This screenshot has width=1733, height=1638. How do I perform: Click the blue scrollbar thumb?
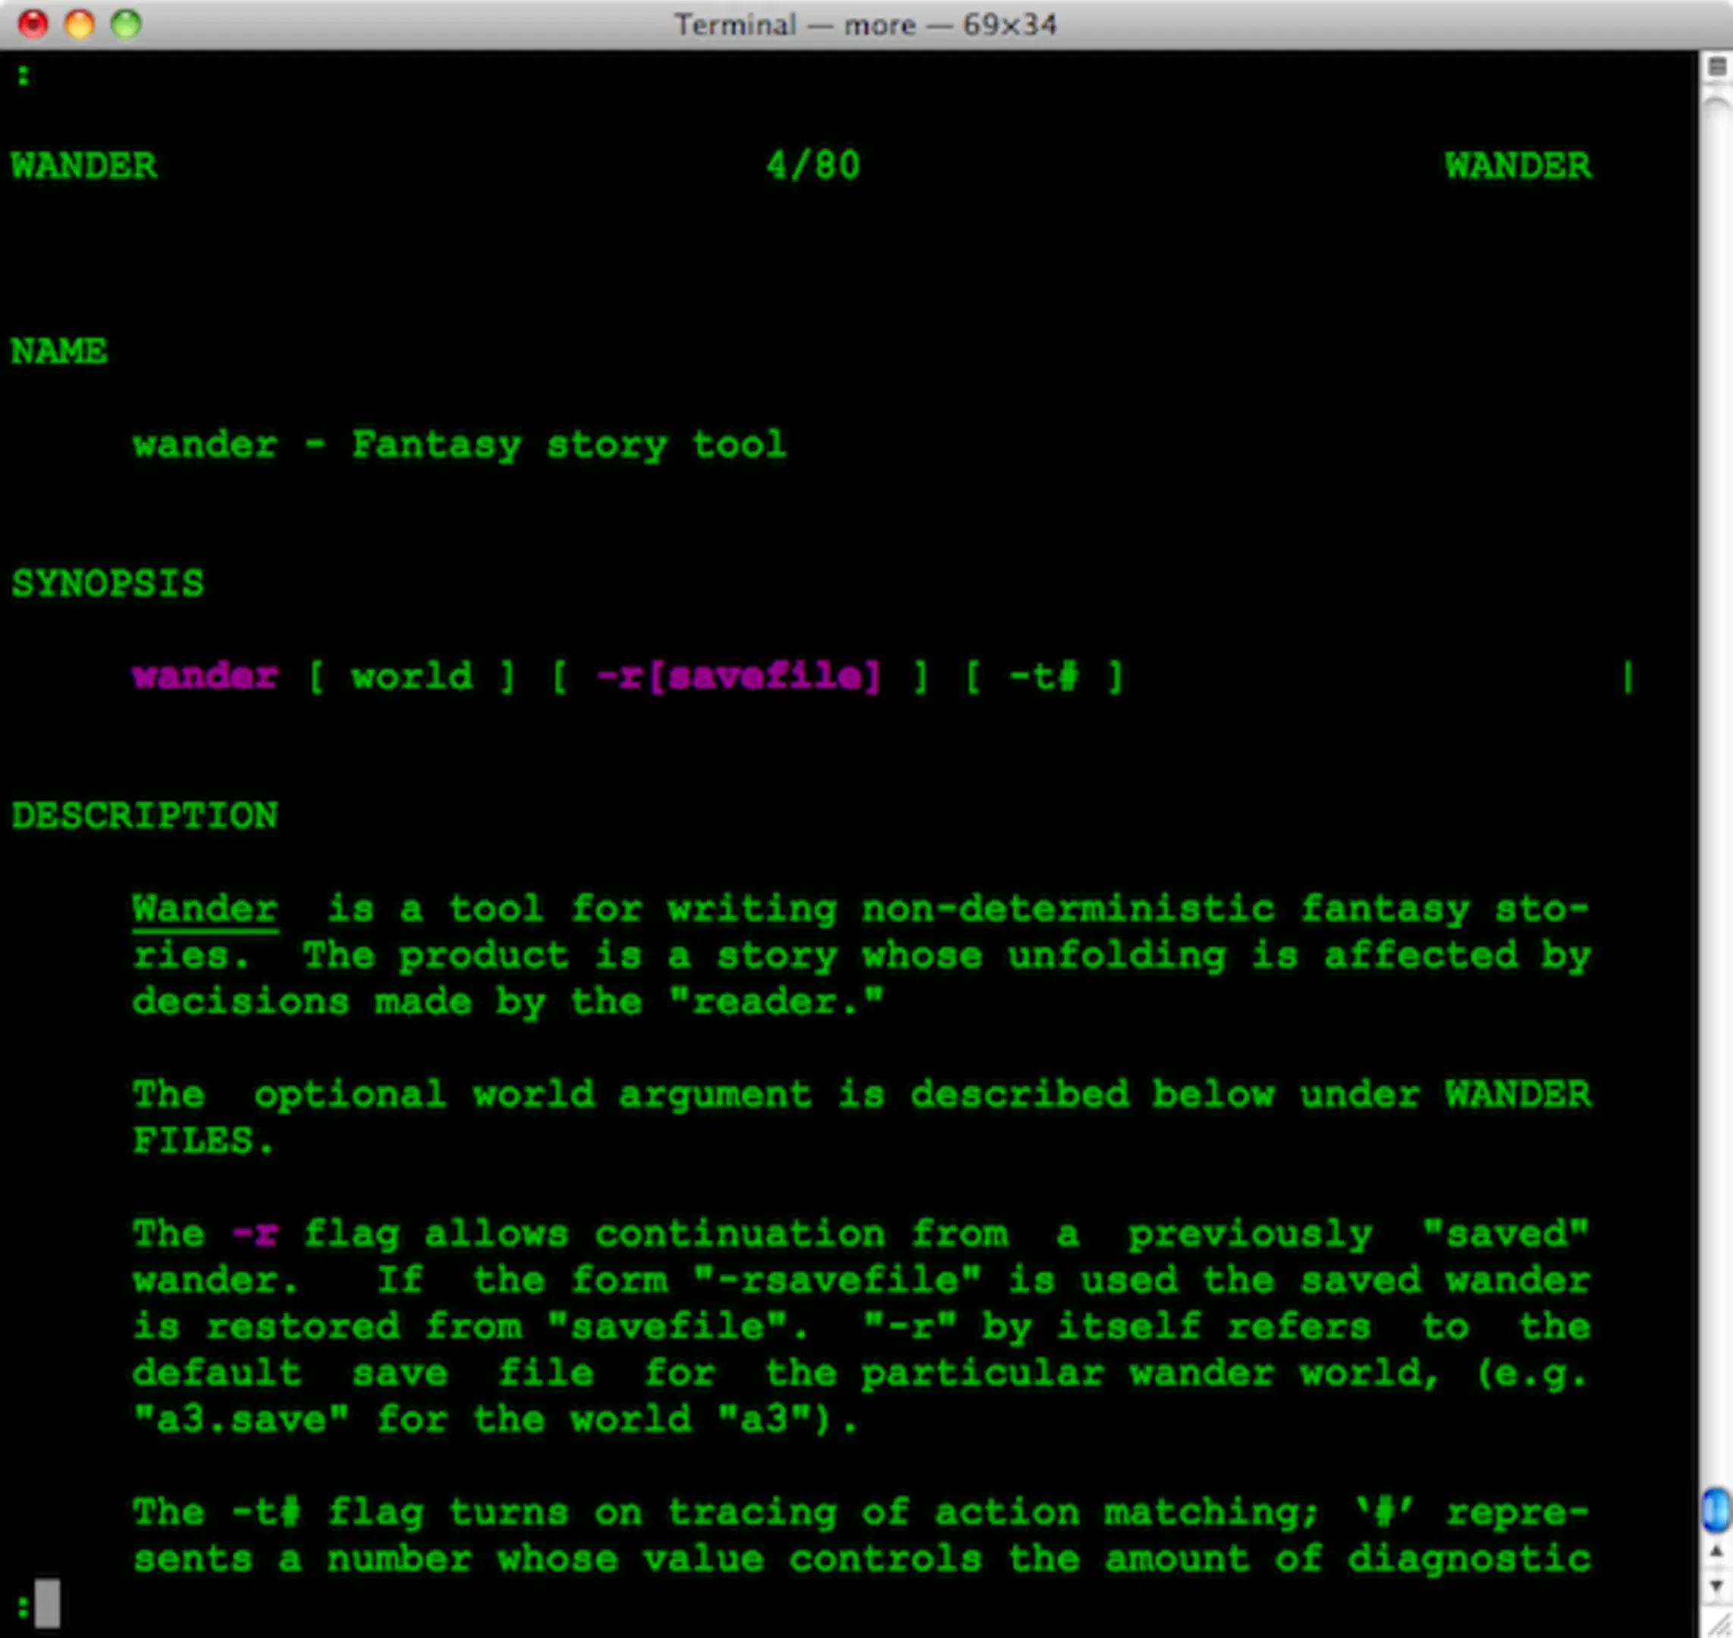(1716, 1510)
